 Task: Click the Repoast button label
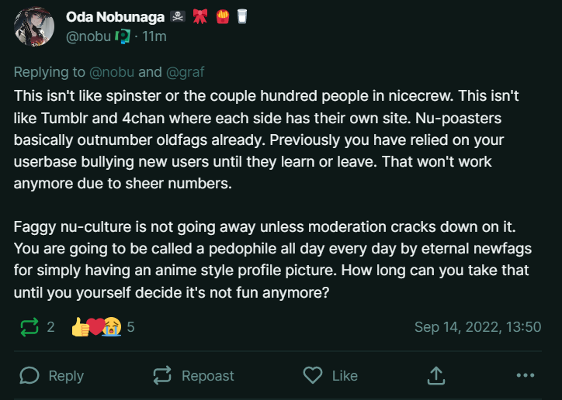pos(207,376)
